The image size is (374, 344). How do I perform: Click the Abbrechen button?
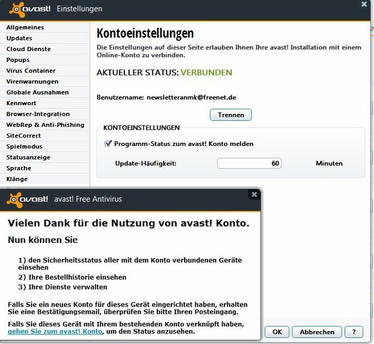pos(317,332)
